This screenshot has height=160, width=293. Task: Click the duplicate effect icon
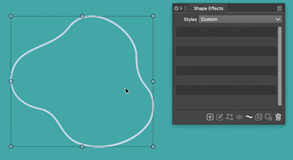[259, 117]
